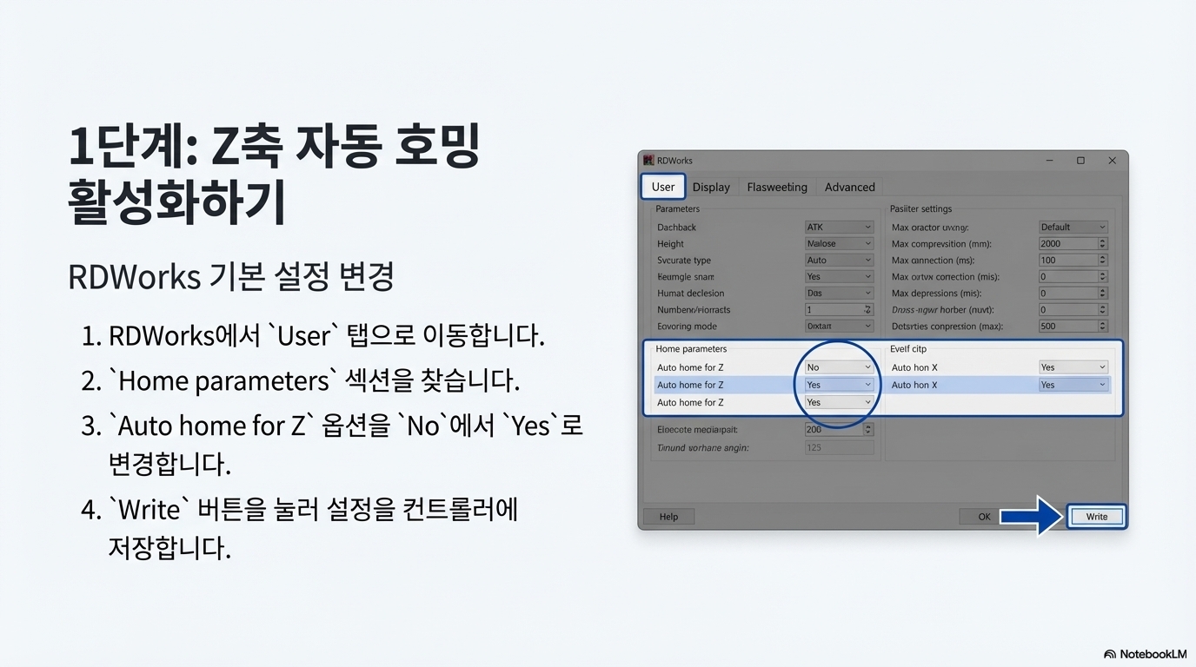Expand the Humat declesion dropdown

(839, 293)
